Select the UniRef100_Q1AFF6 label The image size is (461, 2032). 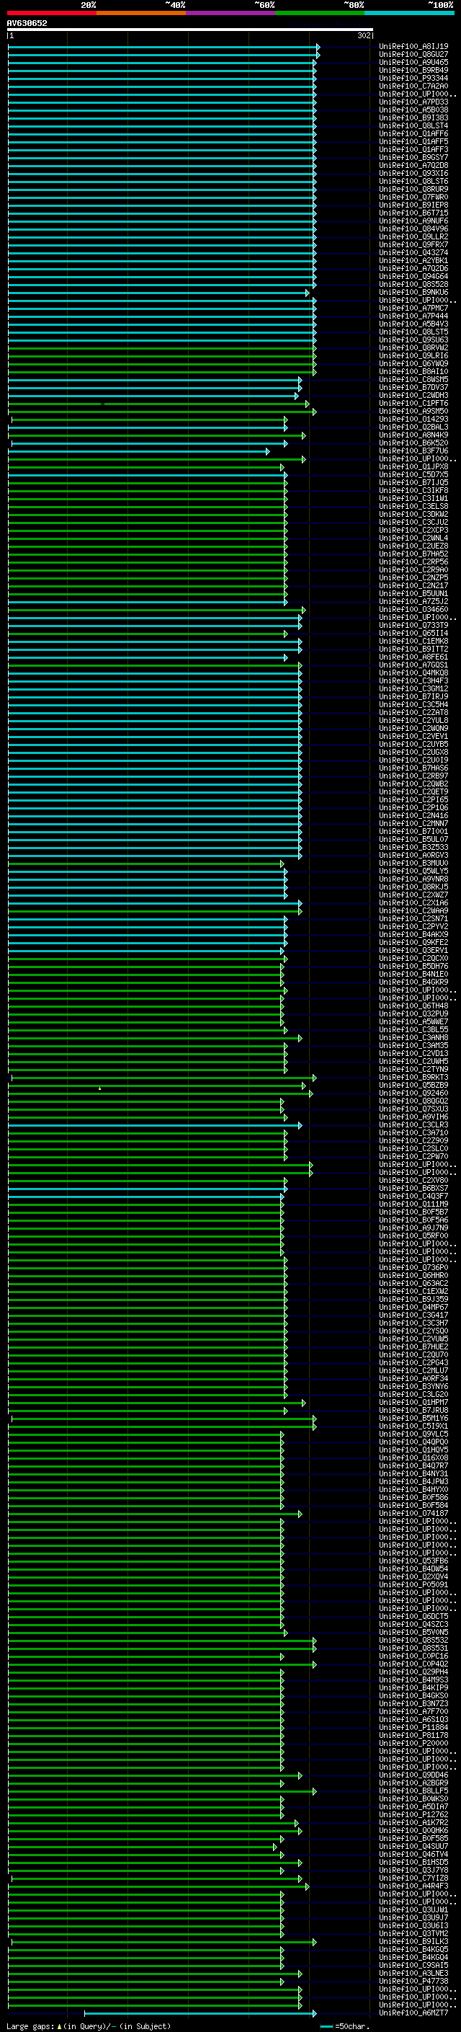pyautogui.click(x=413, y=133)
